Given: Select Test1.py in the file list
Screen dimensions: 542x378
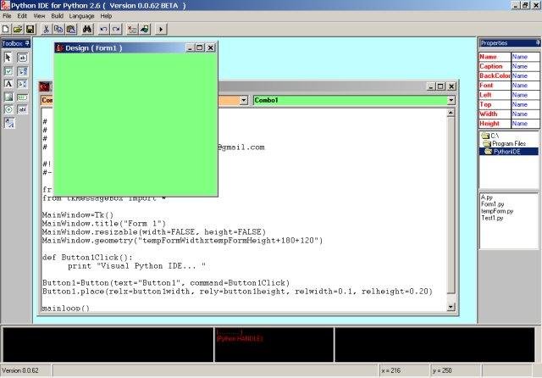Looking at the screenshot, I should point(492,218).
